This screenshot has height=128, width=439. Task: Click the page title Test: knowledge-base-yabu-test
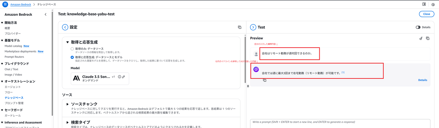pos(86,14)
